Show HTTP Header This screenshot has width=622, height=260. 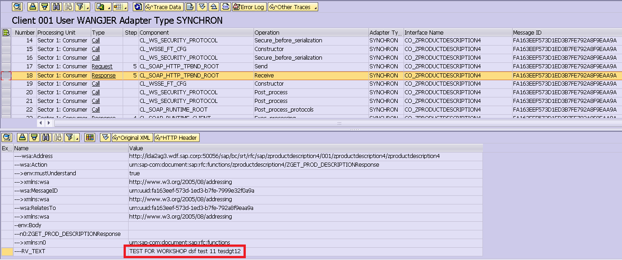click(x=176, y=138)
